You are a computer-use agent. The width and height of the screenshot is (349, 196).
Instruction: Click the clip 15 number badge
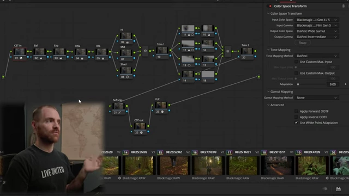click(x=160, y=152)
